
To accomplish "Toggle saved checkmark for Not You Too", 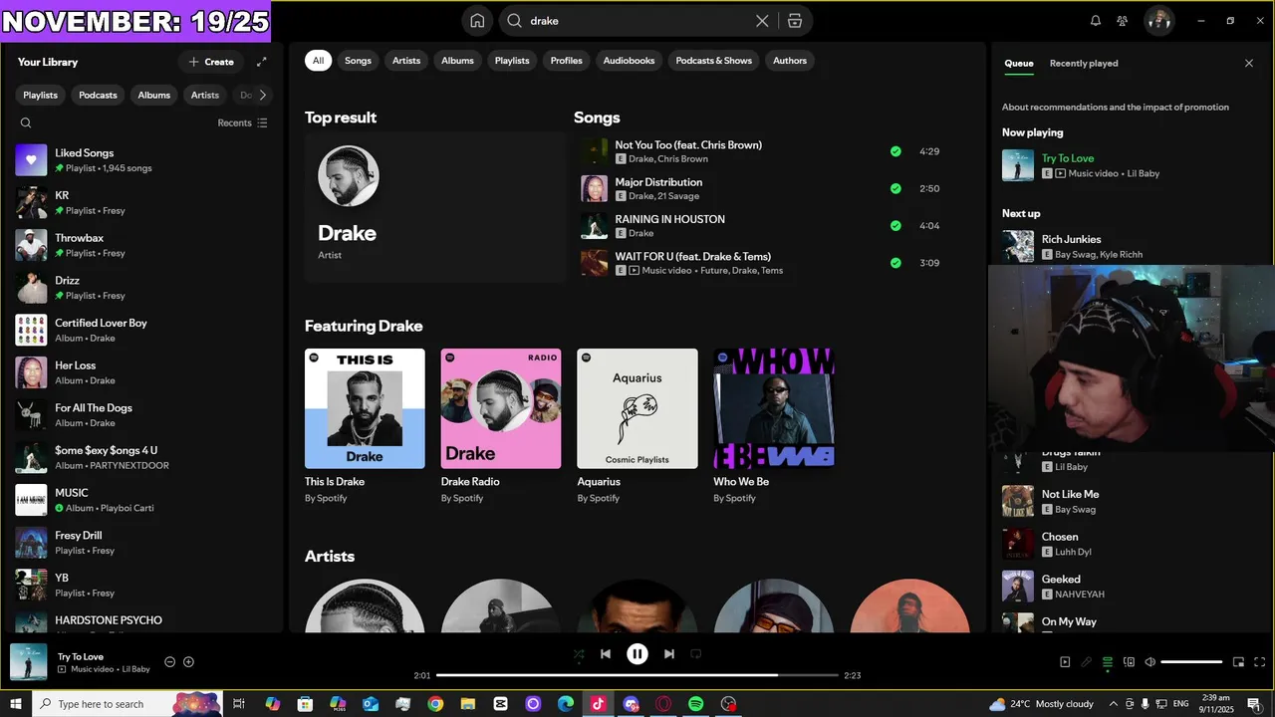I will click(895, 151).
